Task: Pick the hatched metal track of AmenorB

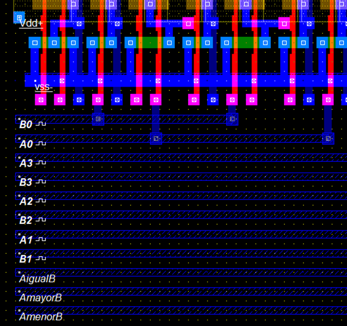Action: (x=181, y=310)
